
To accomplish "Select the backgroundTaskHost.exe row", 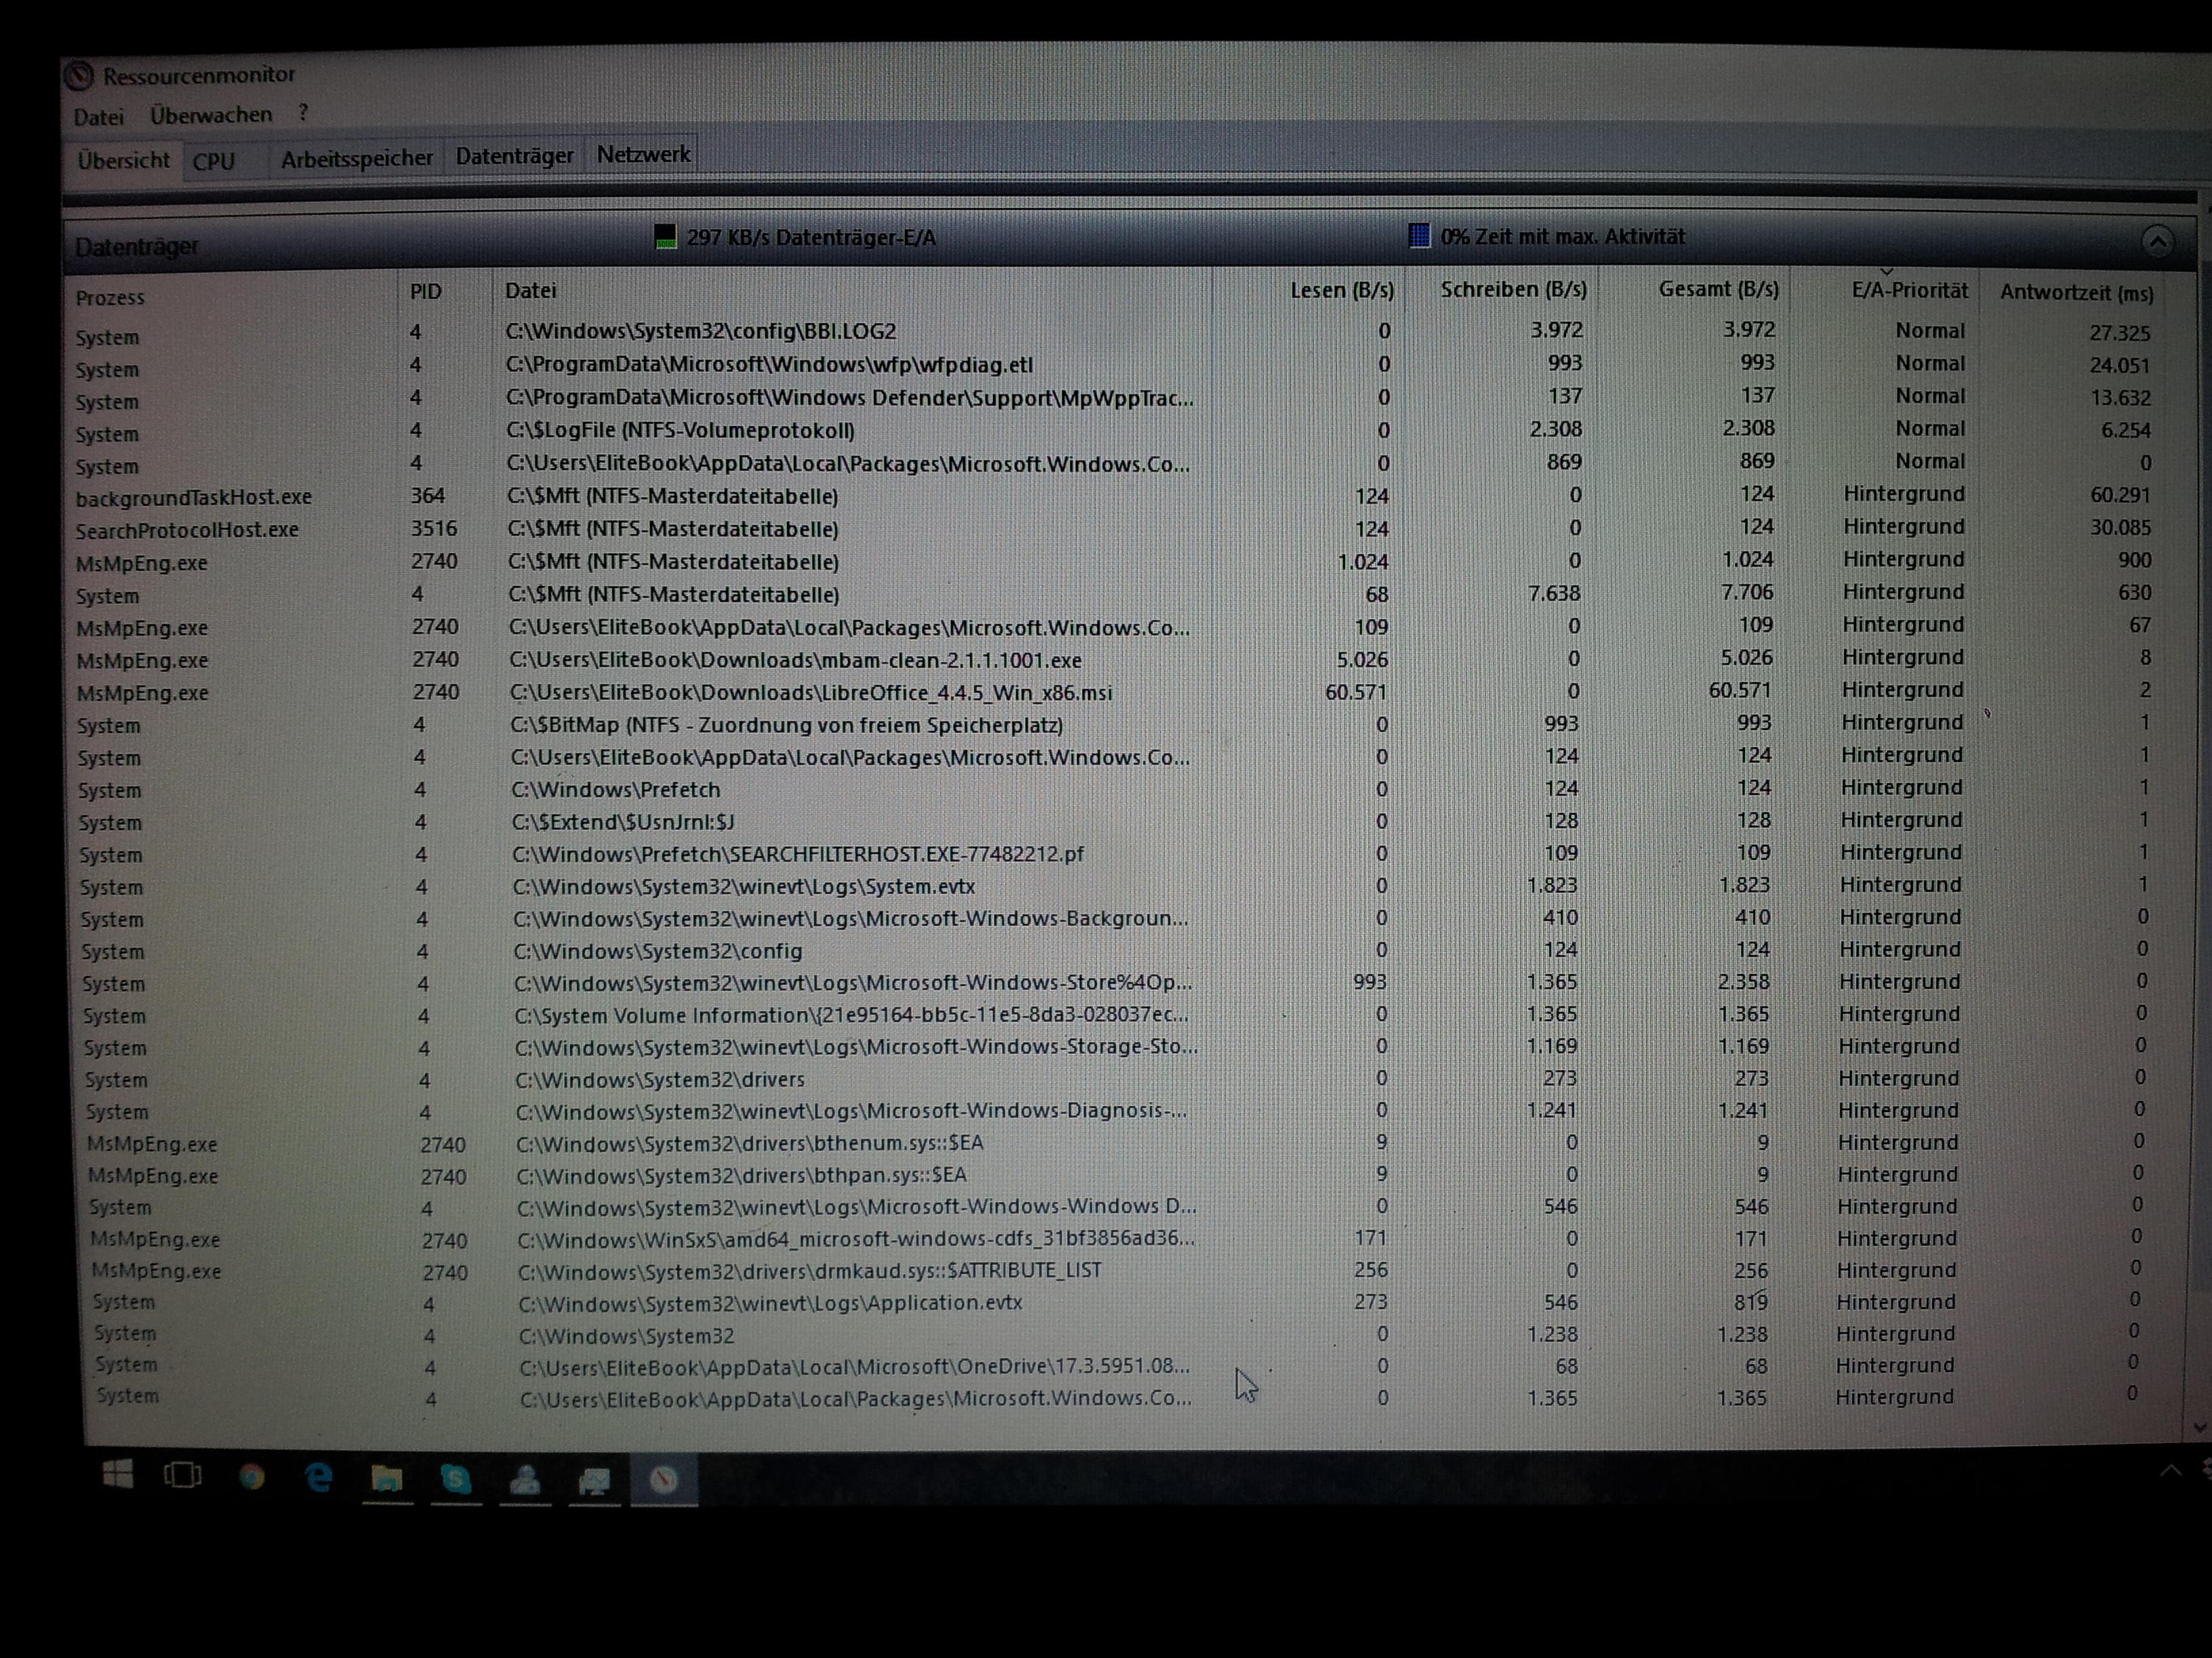I will (194, 497).
